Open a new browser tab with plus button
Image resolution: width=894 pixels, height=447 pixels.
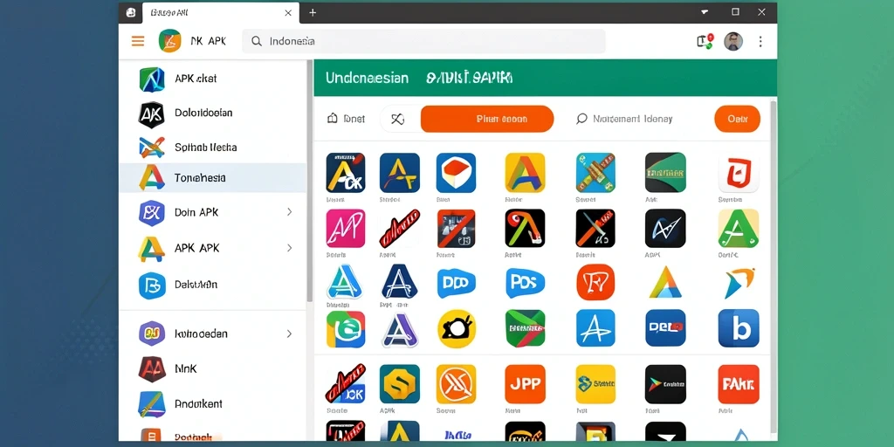313,12
